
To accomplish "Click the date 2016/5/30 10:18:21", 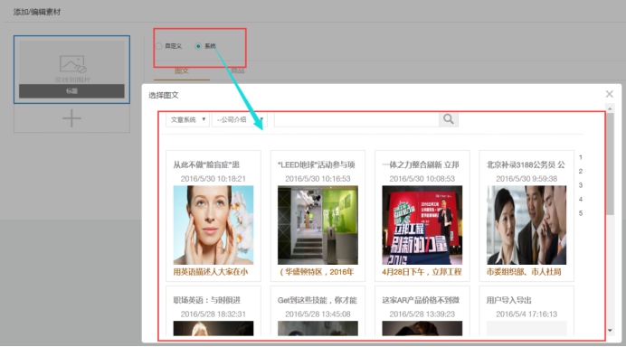I will point(213,179).
